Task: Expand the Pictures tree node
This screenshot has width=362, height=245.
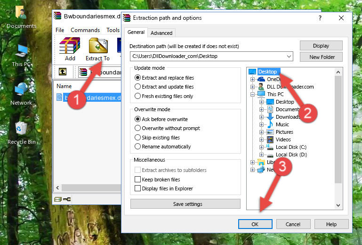Action: point(261,132)
